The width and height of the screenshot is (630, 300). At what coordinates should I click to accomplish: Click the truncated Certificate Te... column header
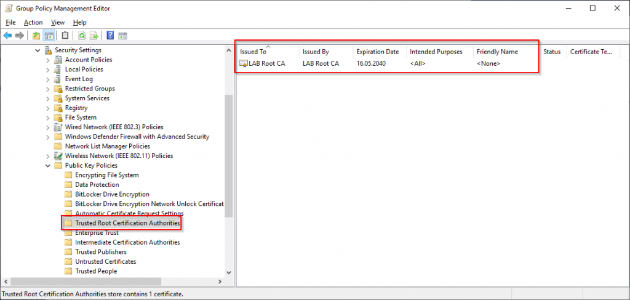[x=593, y=52]
